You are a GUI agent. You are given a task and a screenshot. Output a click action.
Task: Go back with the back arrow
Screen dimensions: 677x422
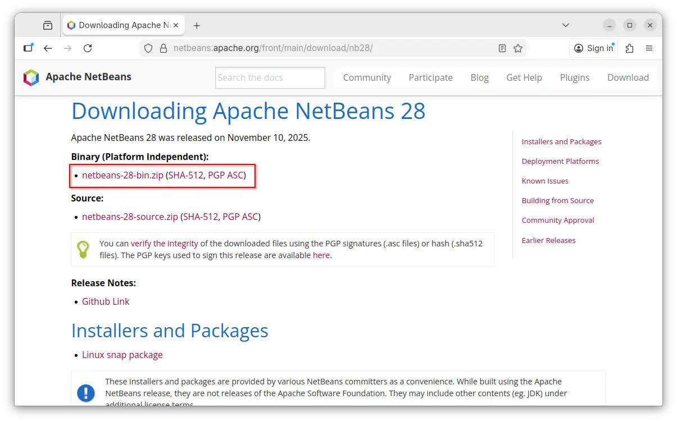click(48, 48)
